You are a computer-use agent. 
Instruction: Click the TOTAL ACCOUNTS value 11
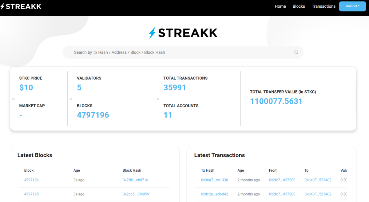(168, 115)
